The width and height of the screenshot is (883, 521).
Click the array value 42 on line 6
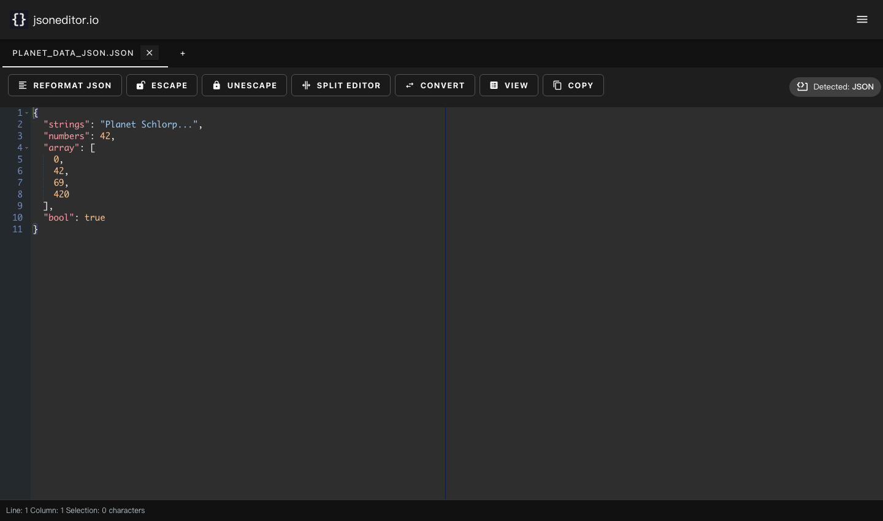tap(58, 171)
